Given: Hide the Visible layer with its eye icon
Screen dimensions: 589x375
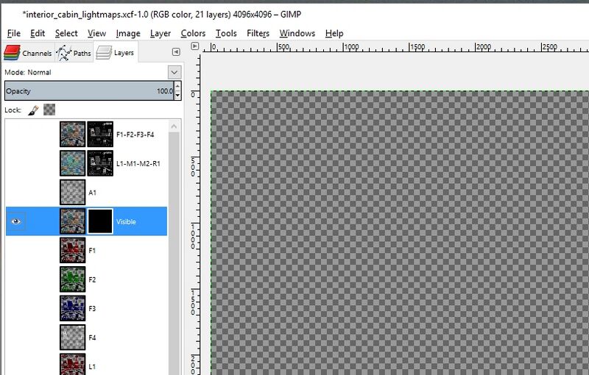Looking at the screenshot, I should tap(15, 221).
